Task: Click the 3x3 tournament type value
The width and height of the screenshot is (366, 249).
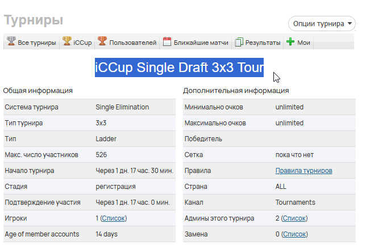Action: [101, 123]
